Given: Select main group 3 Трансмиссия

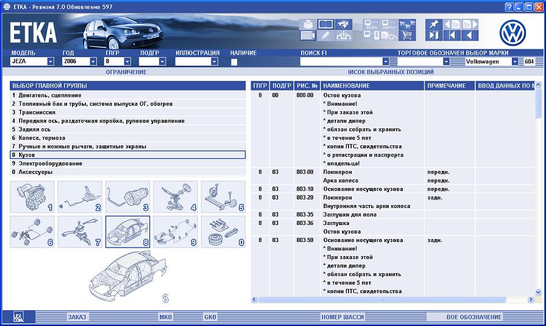Looking at the screenshot, I should click(x=128, y=113).
